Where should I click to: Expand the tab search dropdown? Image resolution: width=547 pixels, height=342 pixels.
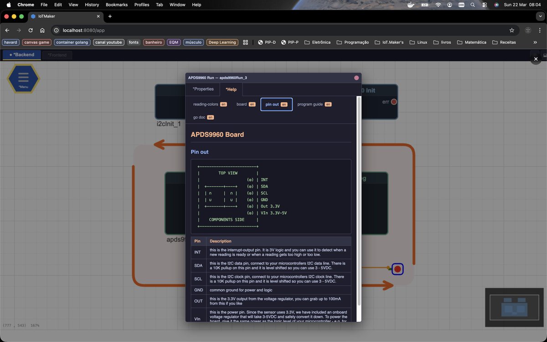point(540,16)
